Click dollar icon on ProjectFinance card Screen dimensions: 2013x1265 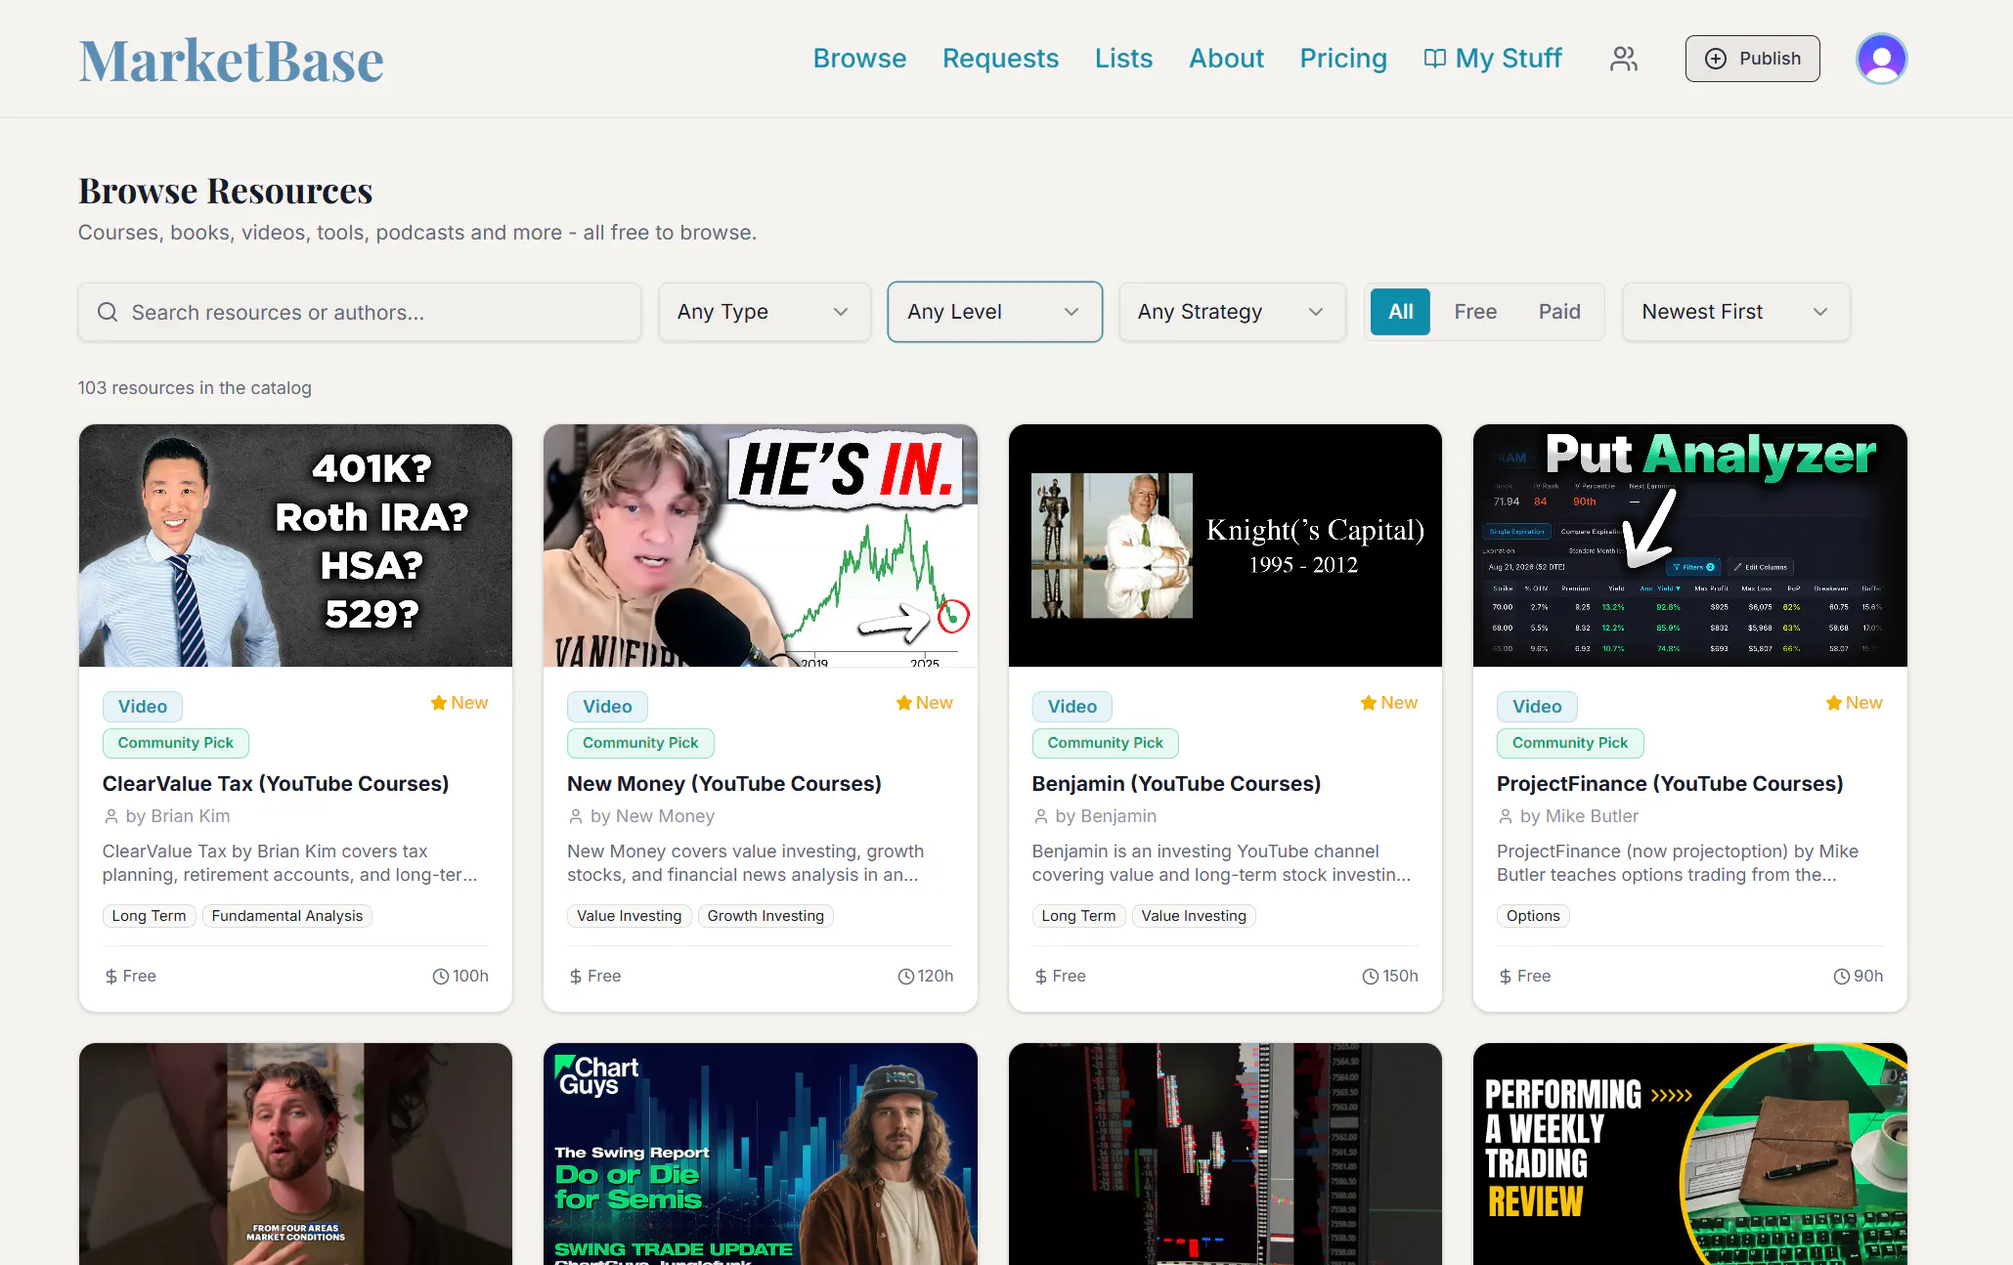coord(1506,977)
